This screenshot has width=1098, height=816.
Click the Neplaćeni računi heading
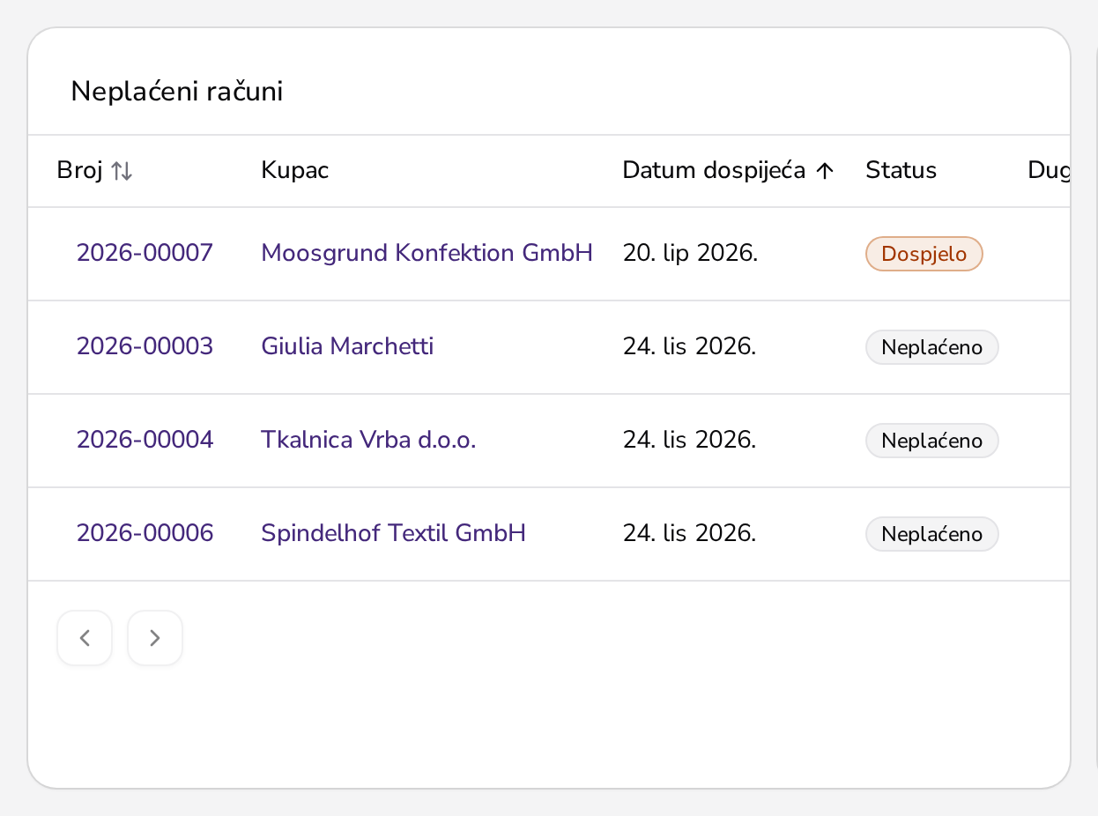point(177,92)
